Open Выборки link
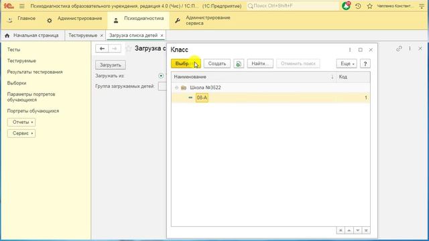This screenshot has height=241, width=429. tap(17, 83)
